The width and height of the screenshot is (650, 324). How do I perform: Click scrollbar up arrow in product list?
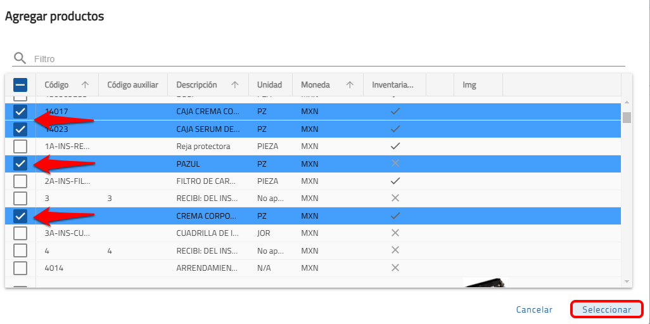pyautogui.click(x=627, y=103)
